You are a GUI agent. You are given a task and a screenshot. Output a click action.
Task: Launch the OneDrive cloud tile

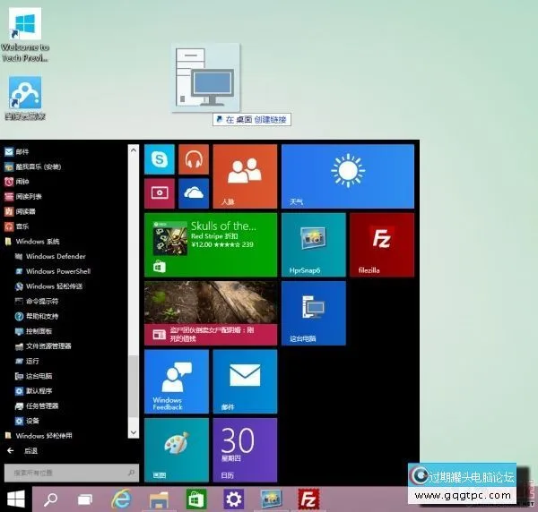pos(193,192)
